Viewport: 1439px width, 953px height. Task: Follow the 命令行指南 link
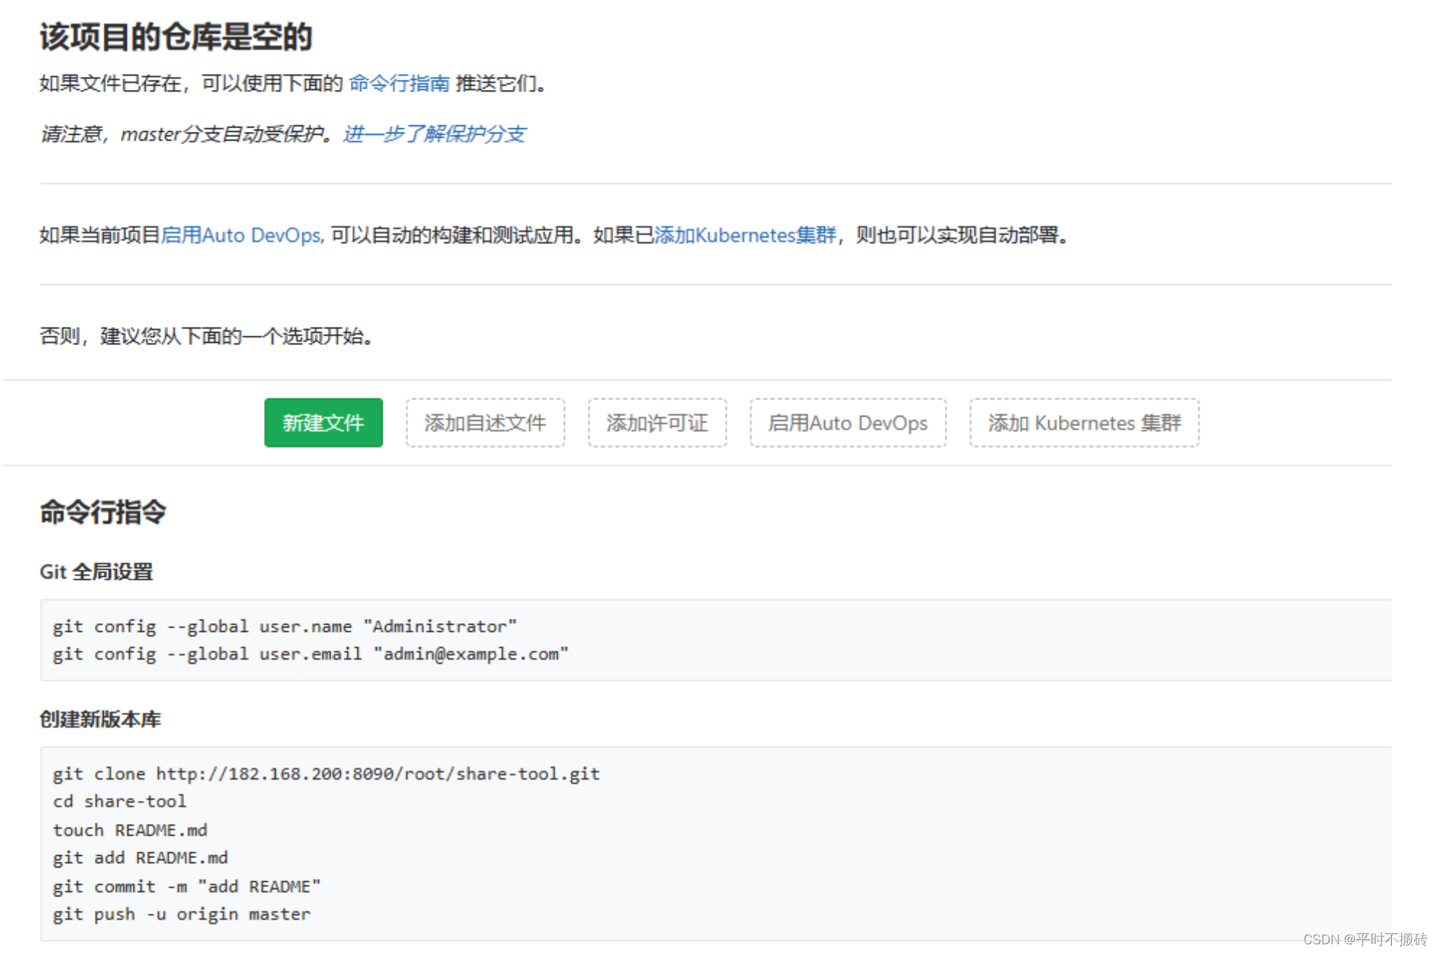coord(399,83)
